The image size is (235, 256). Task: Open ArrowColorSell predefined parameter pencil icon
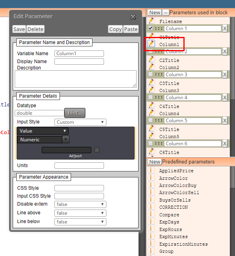click(x=151, y=192)
